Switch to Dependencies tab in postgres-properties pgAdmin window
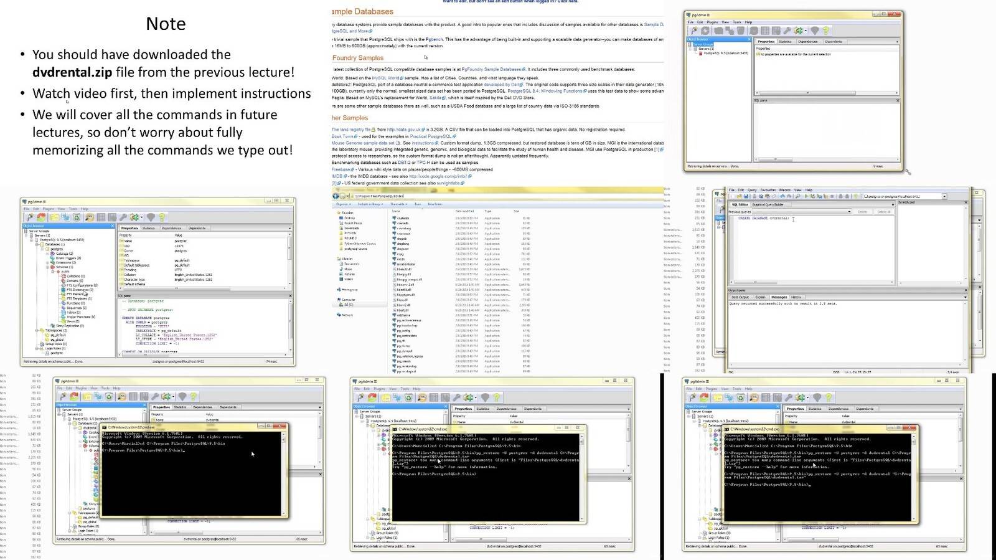 tap(171, 228)
